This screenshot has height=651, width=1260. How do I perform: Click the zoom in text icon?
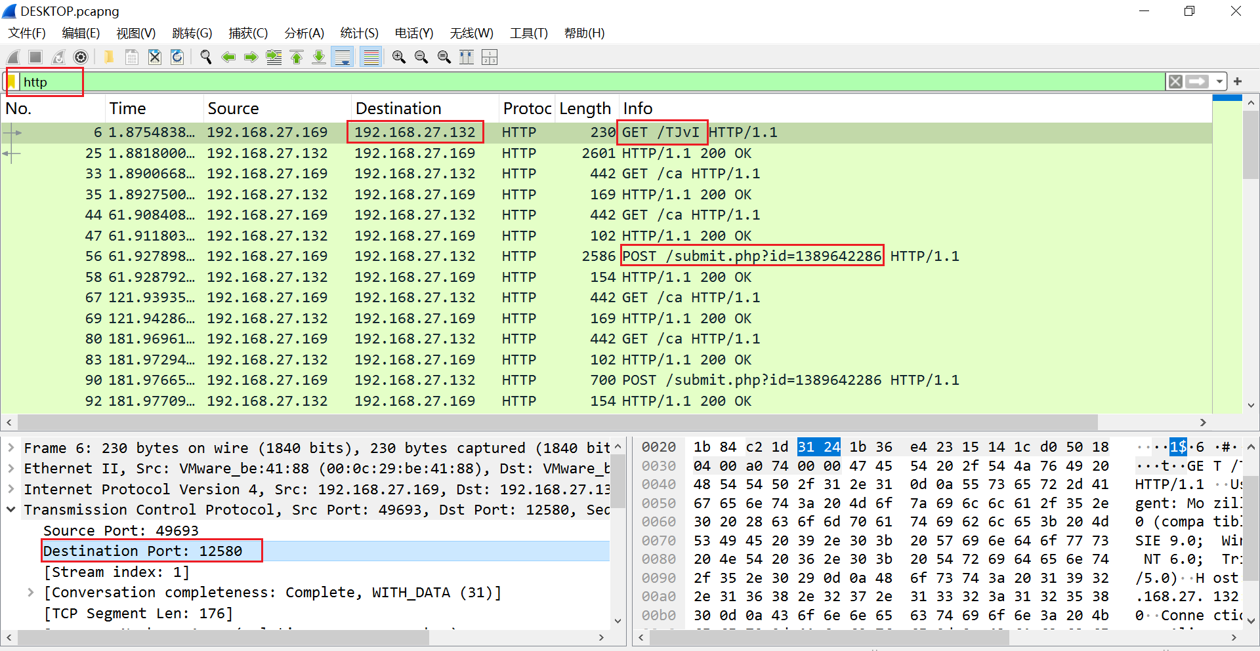[398, 57]
